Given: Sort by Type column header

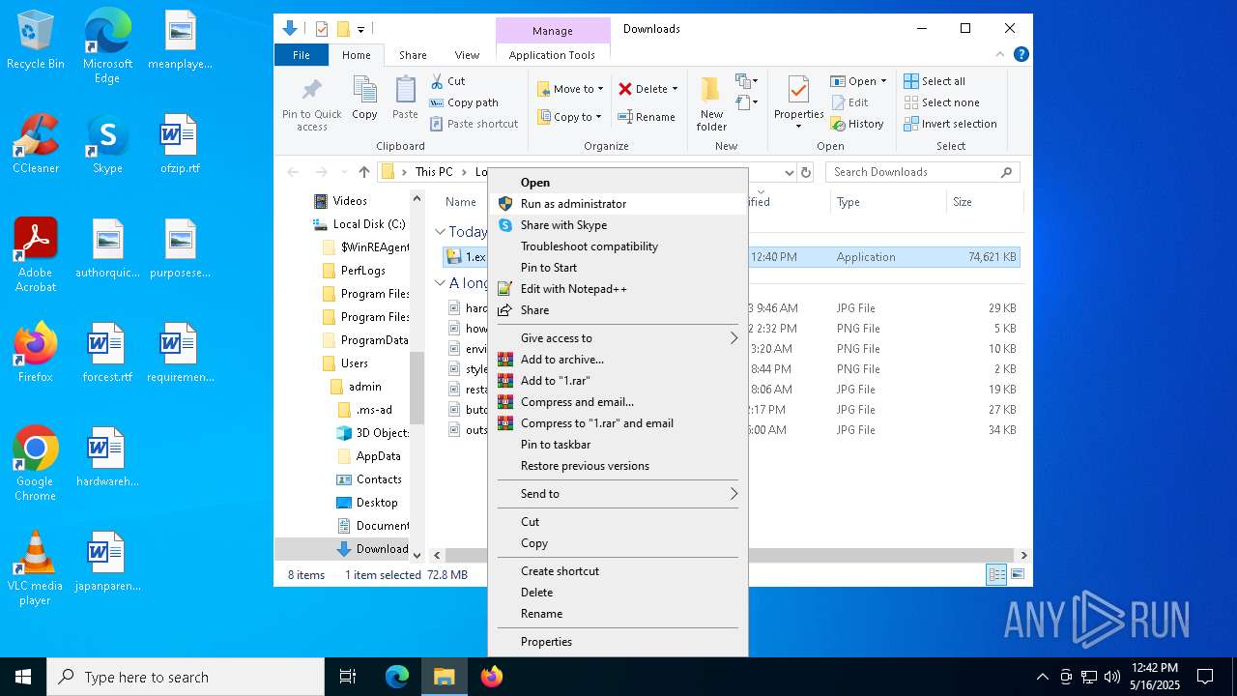Looking at the screenshot, I should (888, 202).
